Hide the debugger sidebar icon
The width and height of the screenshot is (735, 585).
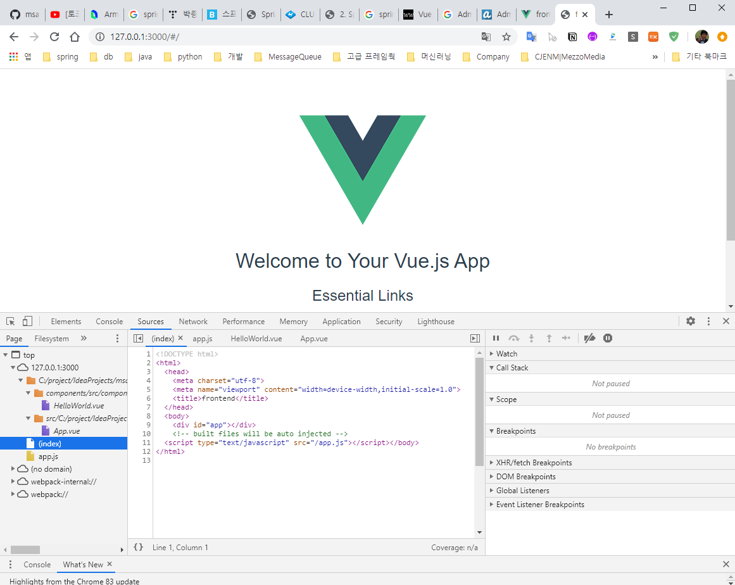click(475, 339)
